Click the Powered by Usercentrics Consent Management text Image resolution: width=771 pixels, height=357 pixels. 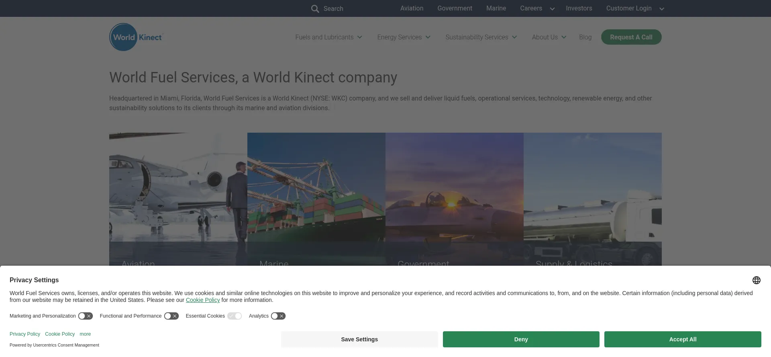coord(54,345)
